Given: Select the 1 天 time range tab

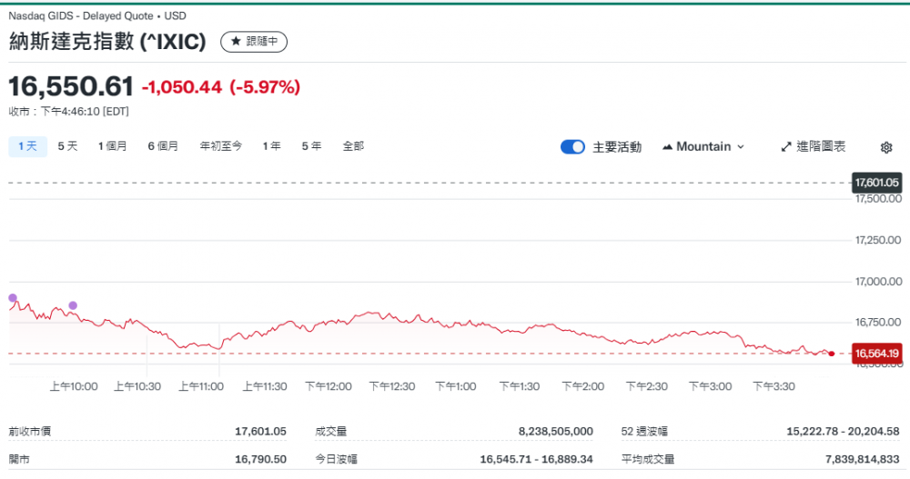Looking at the screenshot, I should (x=27, y=146).
